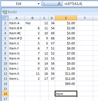Click the Select All corner button

coord(5,18)
